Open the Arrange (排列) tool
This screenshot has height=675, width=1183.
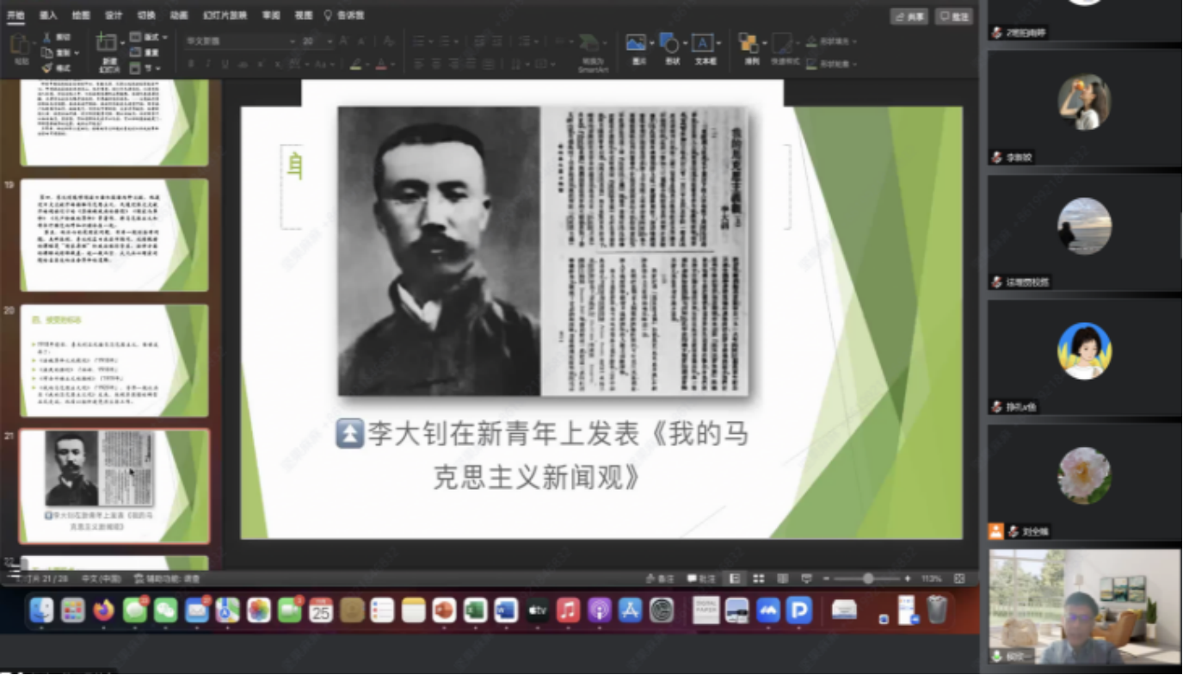click(x=750, y=44)
